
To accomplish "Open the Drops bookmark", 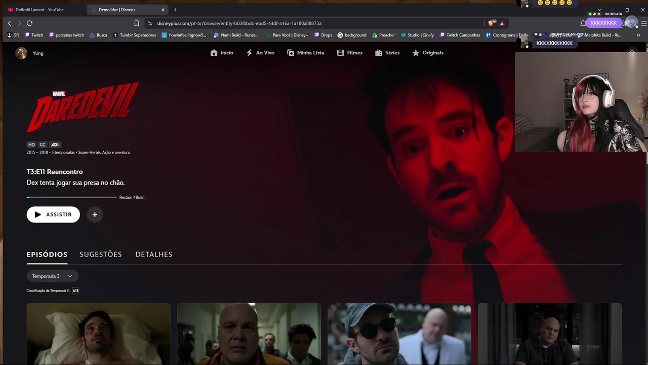I will pos(323,35).
